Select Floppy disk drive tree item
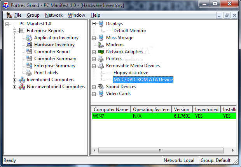Image resolution: width=241 pixels, height=167 pixels. [131, 73]
